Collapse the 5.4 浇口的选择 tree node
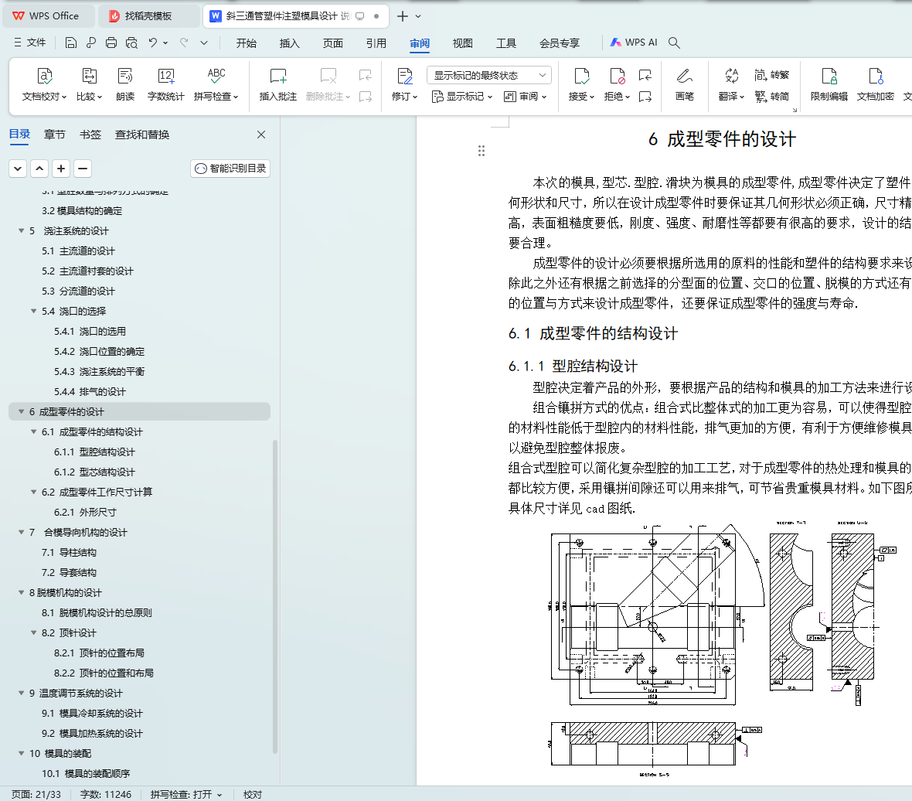The image size is (912, 801). coord(34,311)
